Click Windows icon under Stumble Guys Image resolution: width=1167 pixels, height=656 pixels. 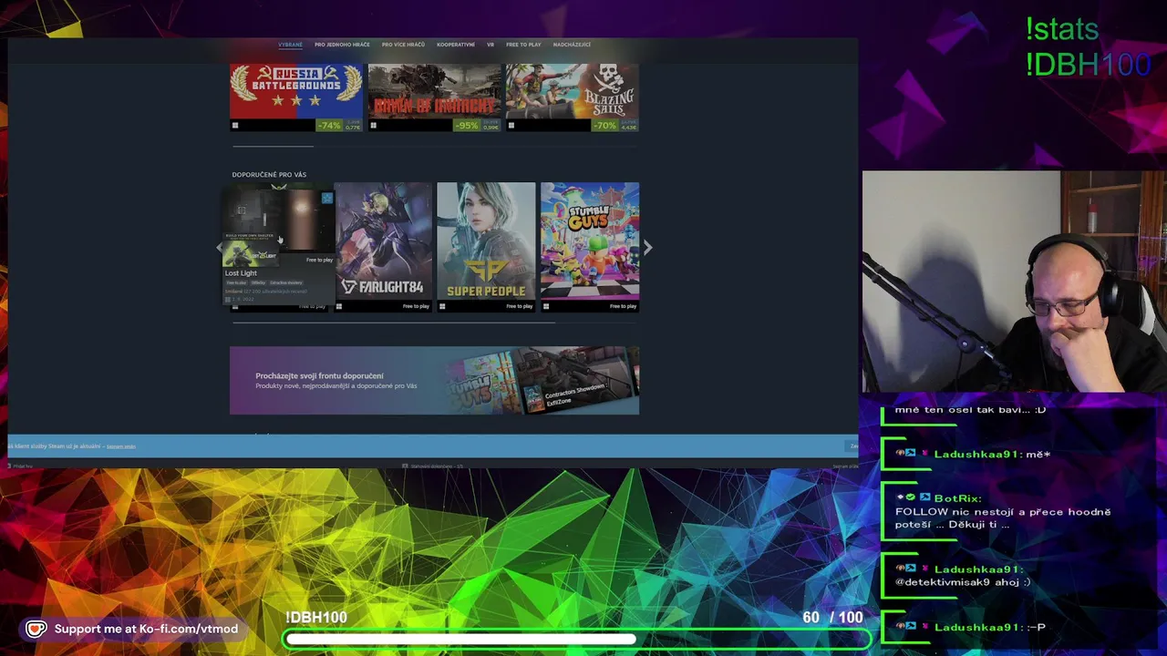[546, 306]
